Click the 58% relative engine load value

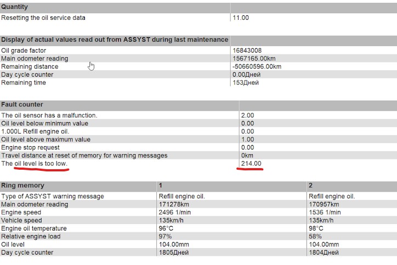click(315, 237)
